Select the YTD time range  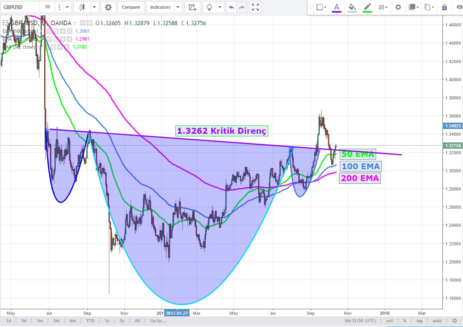90,321
